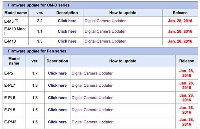Click the E-M5 release date Jan. 28, 2016
This screenshot has height=129, width=200.
(180, 21)
